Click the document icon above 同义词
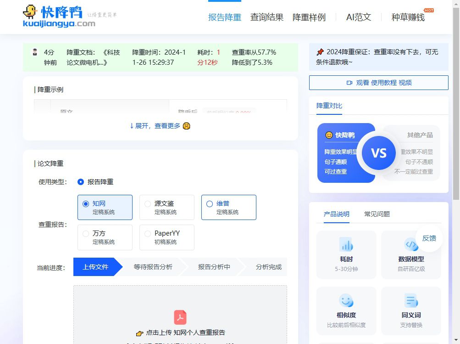The width and height of the screenshot is (460, 344). (411, 300)
